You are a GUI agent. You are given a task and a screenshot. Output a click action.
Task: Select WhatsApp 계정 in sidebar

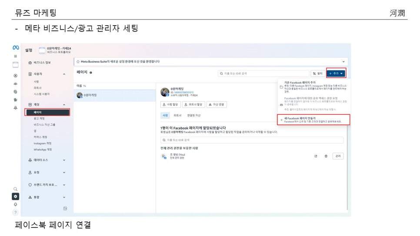tap(43, 150)
